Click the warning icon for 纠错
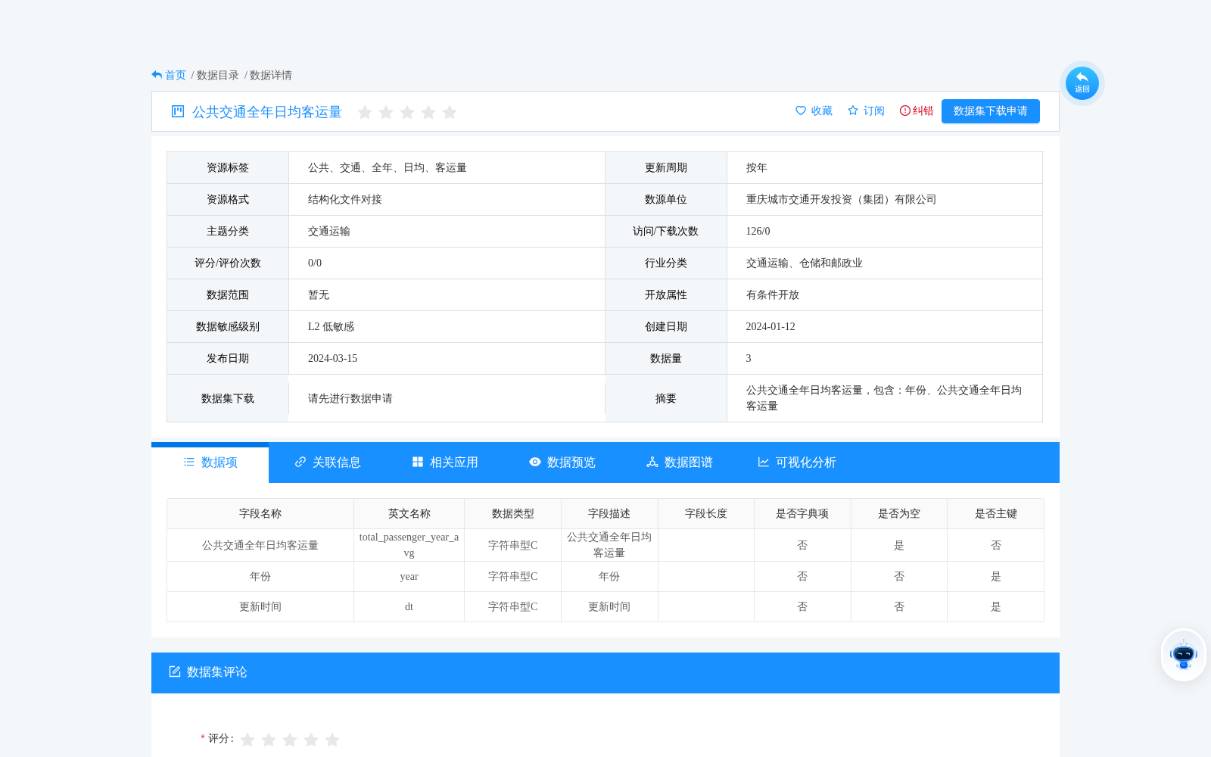 coord(904,111)
